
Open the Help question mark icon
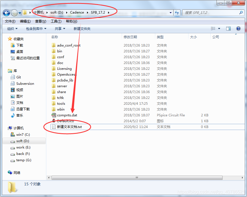click(x=238, y=29)
